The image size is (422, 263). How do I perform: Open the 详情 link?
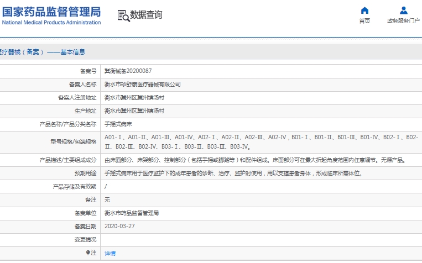[x=110, y=253]
